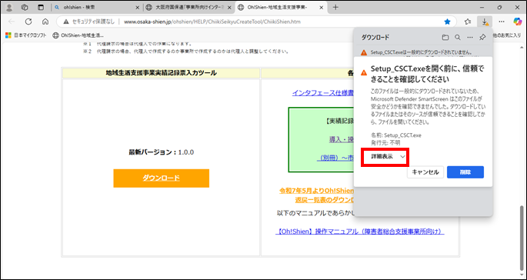Open downloads folder from the panel
Screen dimensions: 527x280
(445, 38)
